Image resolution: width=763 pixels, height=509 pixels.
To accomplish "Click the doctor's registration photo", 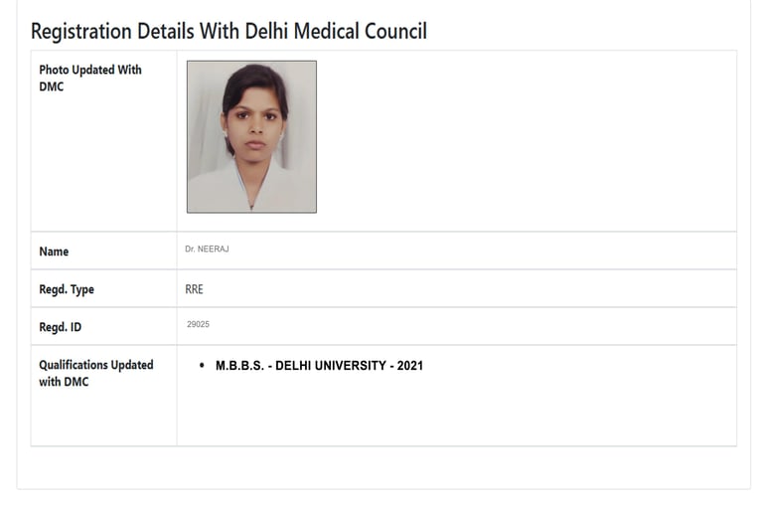I will [x=251, y=136].
